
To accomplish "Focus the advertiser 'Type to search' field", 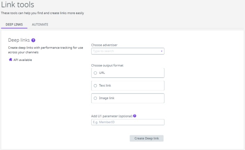I will 125,51.
